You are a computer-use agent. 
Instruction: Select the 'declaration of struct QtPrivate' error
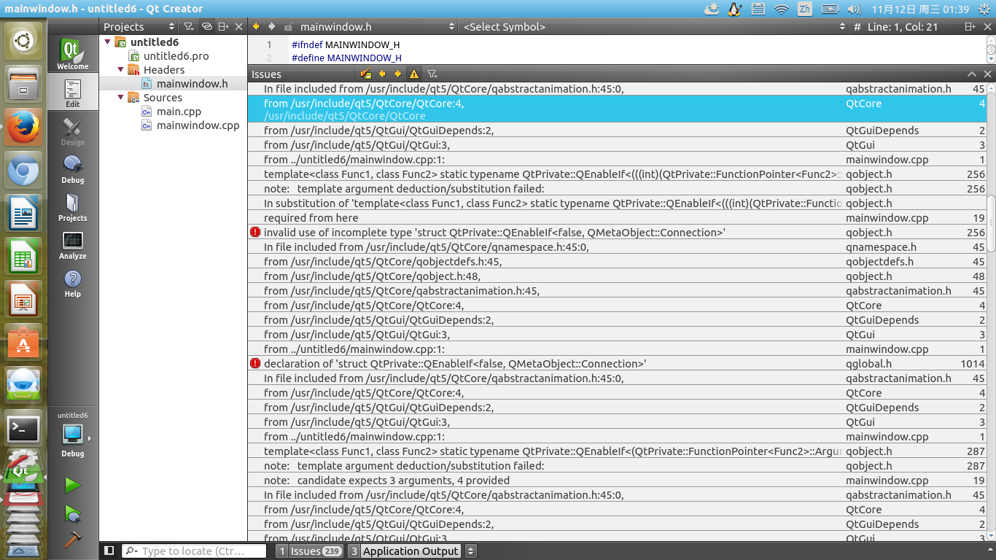(x=618, y=364)
